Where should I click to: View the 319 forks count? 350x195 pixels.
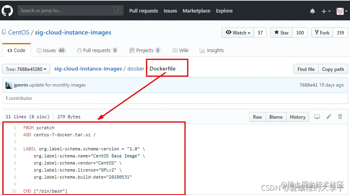[341, 32]
